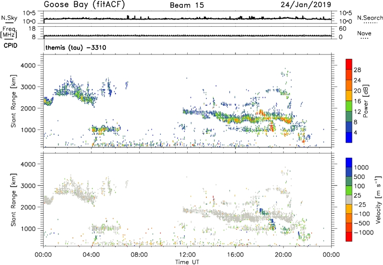
Task: Click the '-25' velocity colorbar tick
Action: point(360,205)
